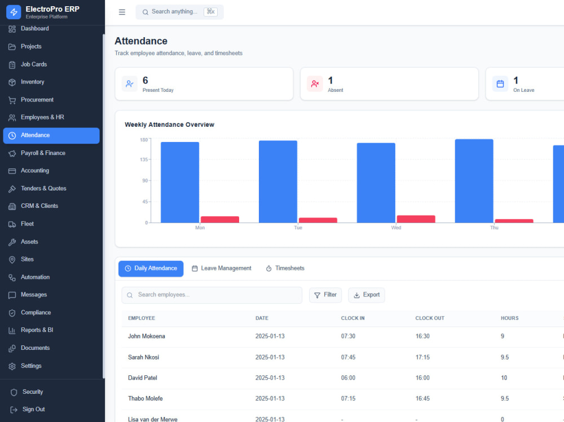
Task: Toggle the hamburger sidebar menu icon
Action: click(x=122, y=12)
